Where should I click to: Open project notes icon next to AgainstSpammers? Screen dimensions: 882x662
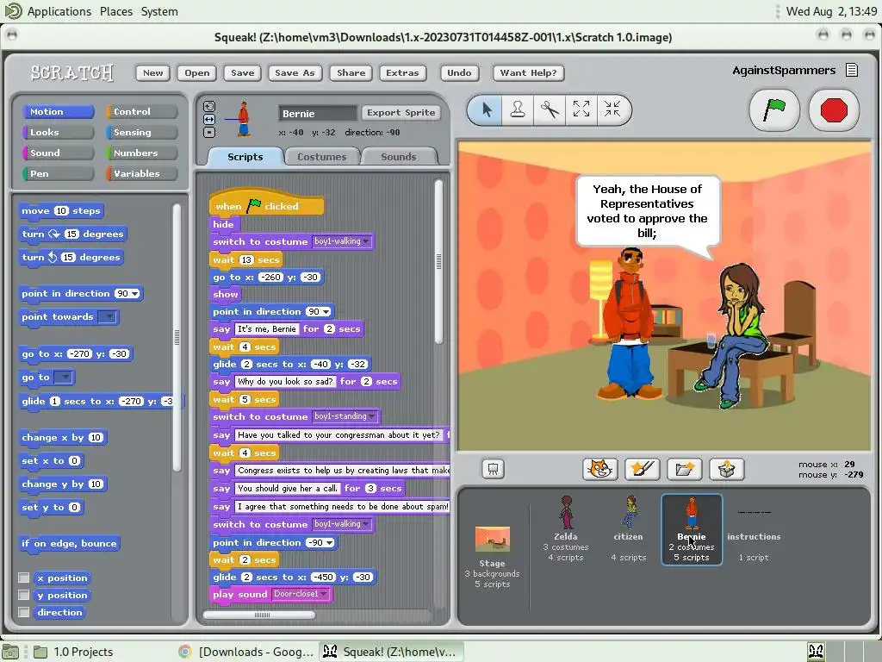pos(852,71)
